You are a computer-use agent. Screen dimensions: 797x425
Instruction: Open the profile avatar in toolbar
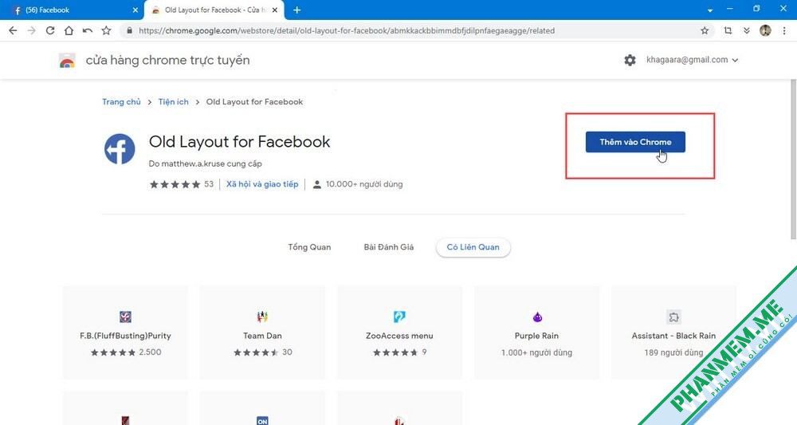pyautogui.click(x=765, y=30)
